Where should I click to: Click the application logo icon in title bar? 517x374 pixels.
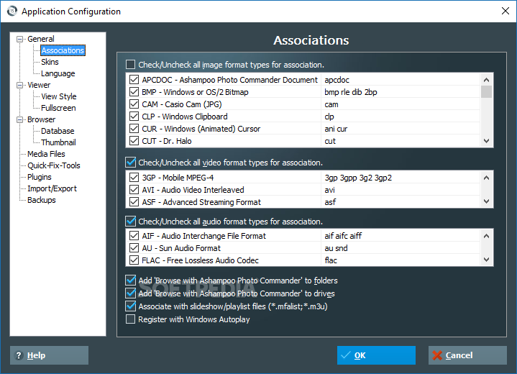[x=12, y=12]
